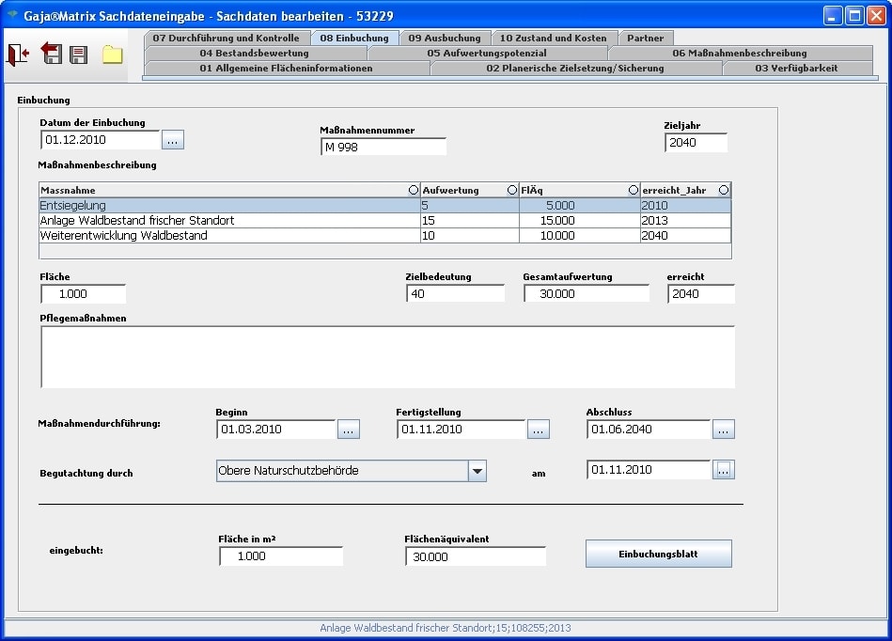Click circle toggle in Aufwertung column header

point(512,190)
